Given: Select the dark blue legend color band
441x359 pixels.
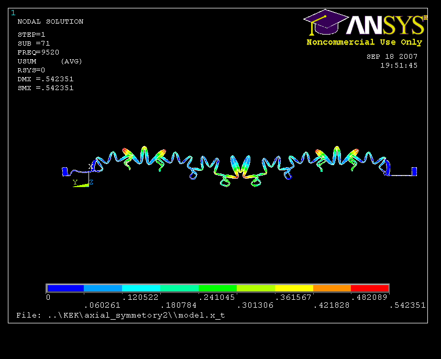Looking at the screenshot, I should coord(65,288).
